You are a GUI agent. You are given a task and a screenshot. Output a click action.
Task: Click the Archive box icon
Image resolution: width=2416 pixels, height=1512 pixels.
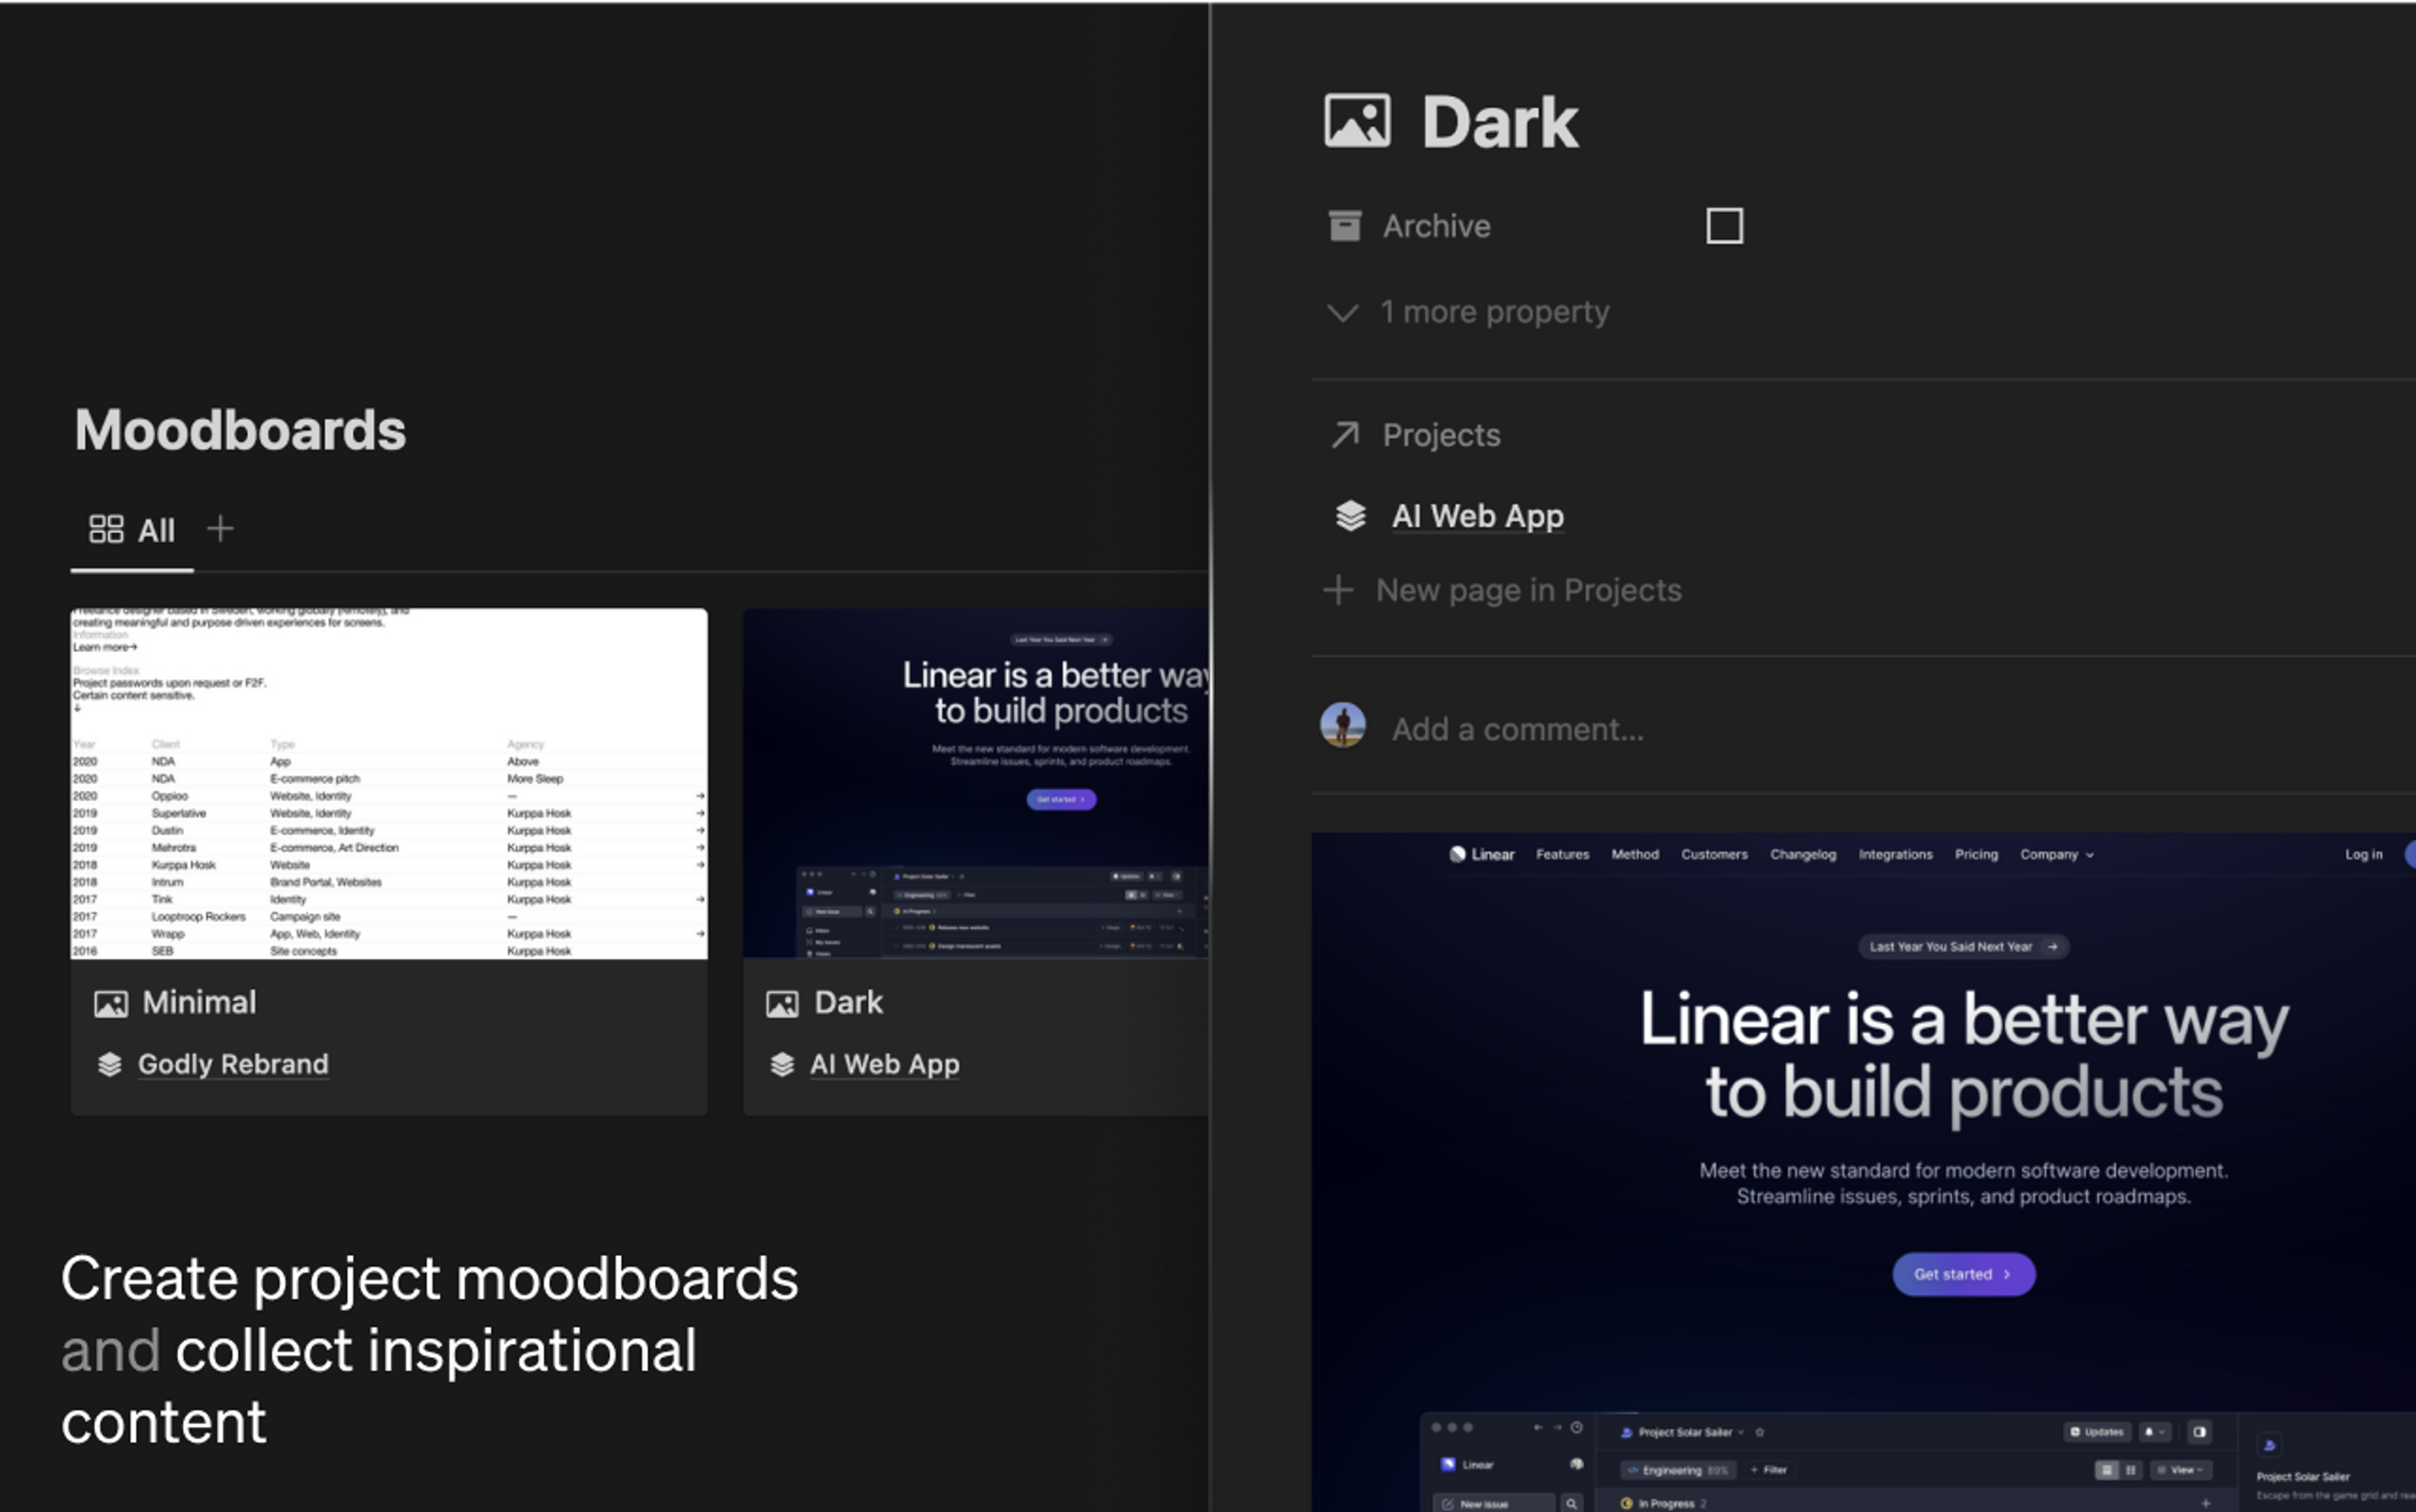(1344, 226)
